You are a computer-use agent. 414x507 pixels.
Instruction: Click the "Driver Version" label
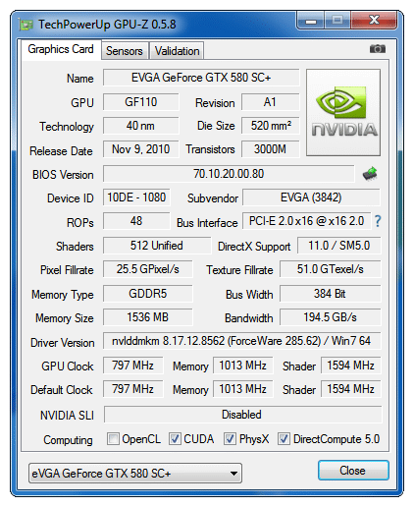click(63, 343)
